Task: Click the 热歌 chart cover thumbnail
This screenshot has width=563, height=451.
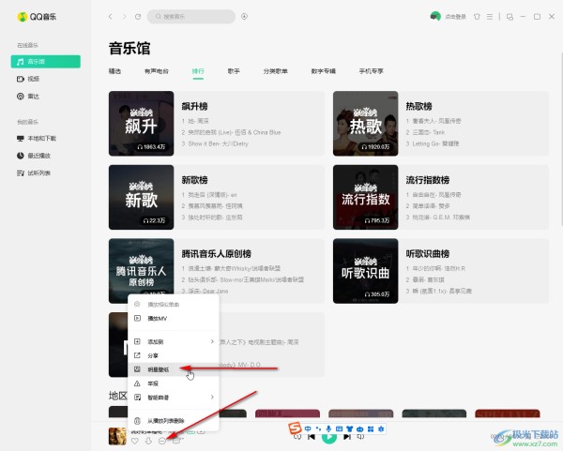Action: pos(366,124)
